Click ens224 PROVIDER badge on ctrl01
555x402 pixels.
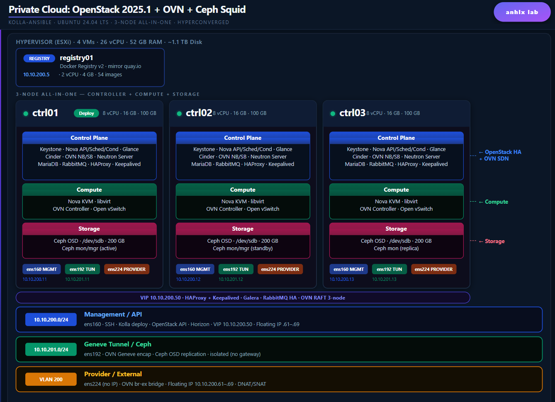pyautogui.click(x=127, y=269)
